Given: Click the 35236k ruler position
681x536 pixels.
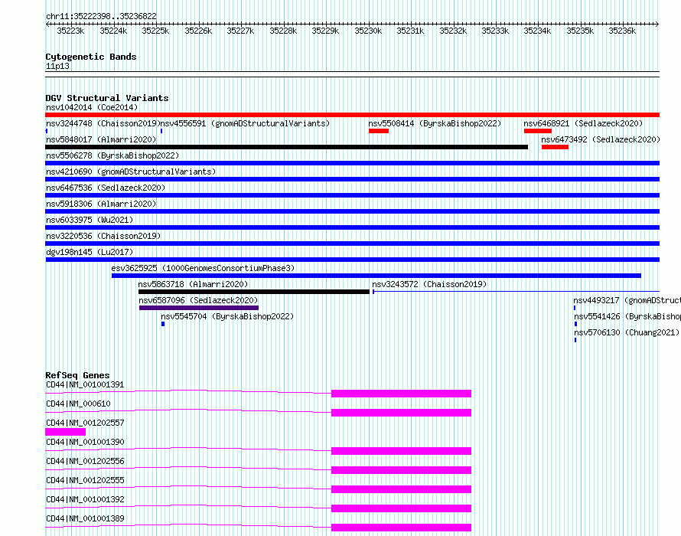Looking at the screenshot, I should (x=622, y=31).
